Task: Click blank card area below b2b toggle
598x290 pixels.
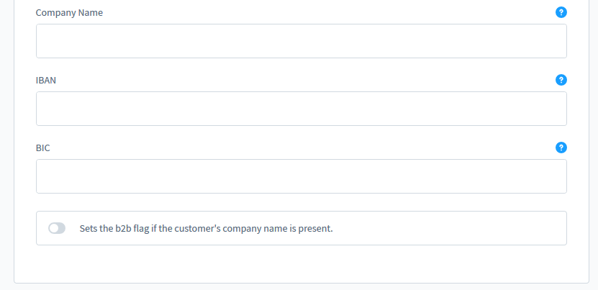Action: click(302, 263)
